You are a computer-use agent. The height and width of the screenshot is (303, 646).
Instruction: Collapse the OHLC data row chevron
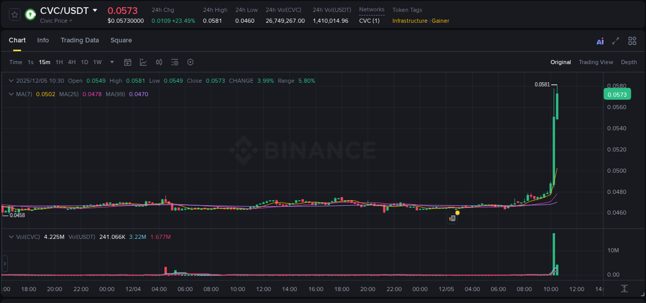pyautogui.click(x=11, y=81)
